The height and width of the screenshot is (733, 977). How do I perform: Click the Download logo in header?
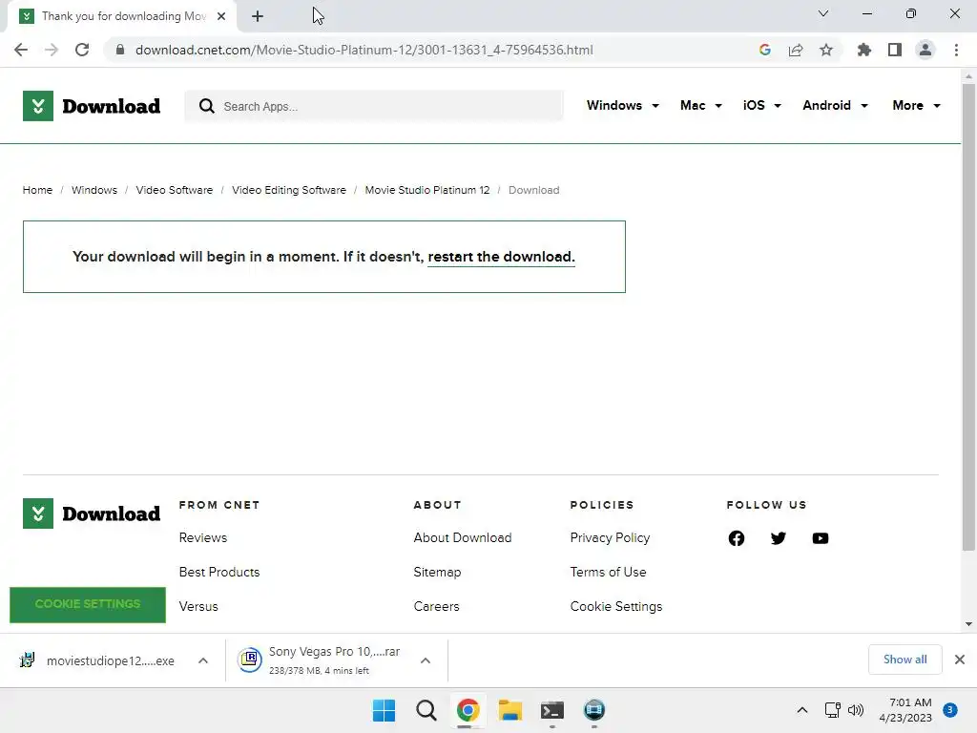[x=92, y=106]
